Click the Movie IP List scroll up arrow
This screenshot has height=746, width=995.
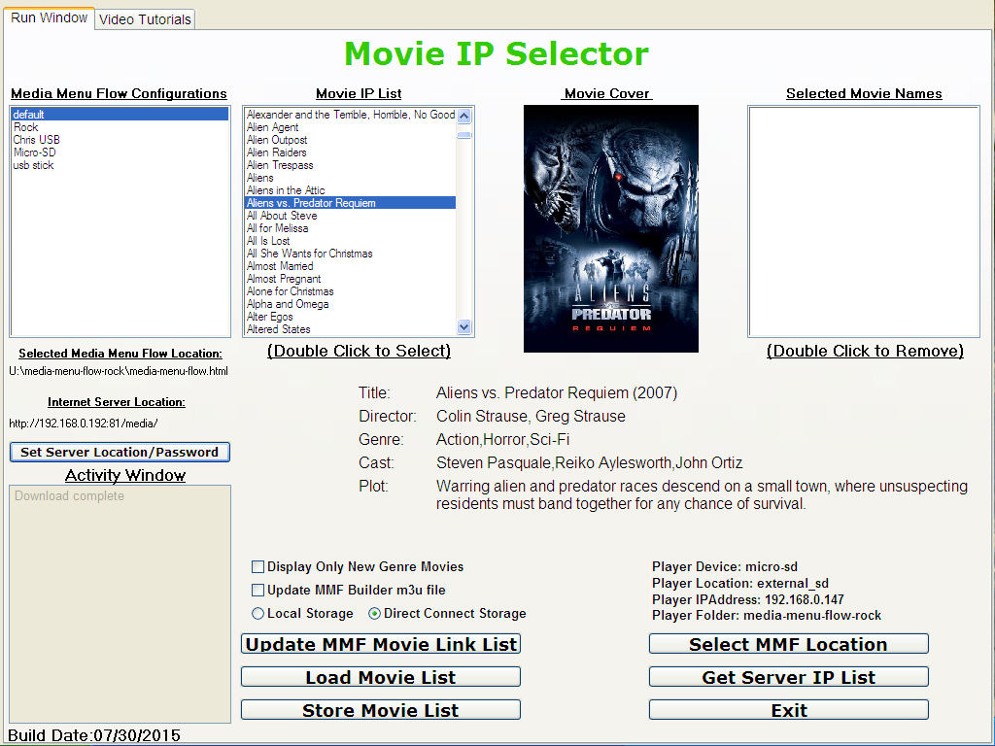[x=463, y=116]
